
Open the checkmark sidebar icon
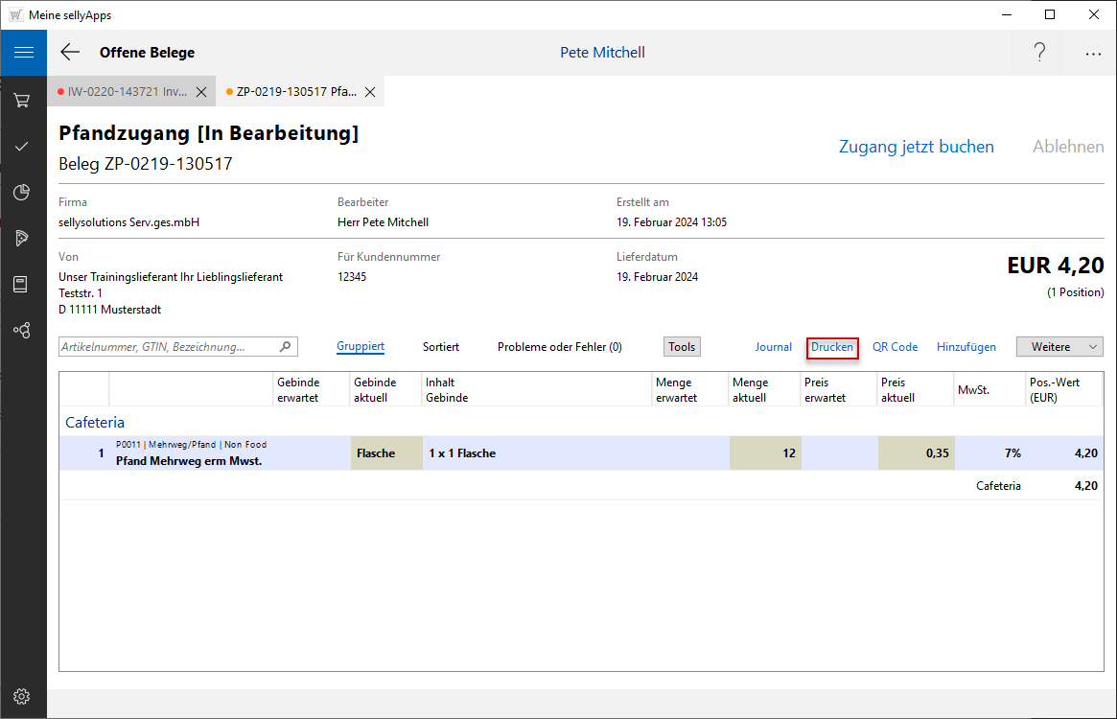pos(22,147)
